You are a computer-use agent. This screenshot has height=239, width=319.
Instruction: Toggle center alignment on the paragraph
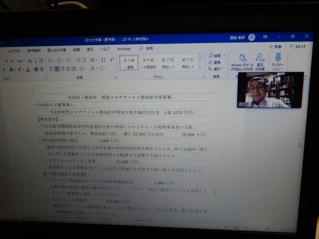point(57,69)
